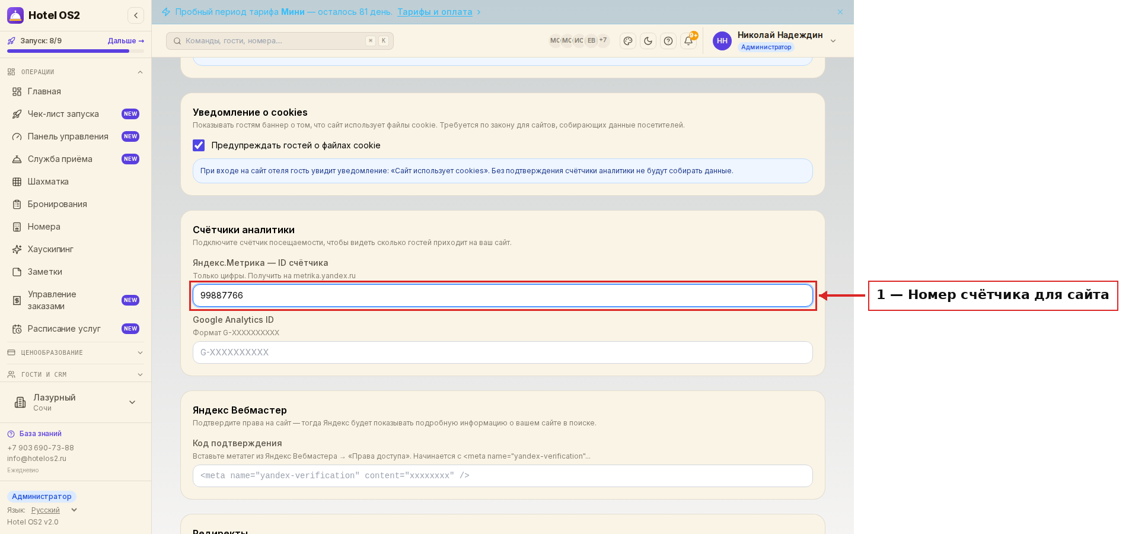Focus the command search field

280,41
